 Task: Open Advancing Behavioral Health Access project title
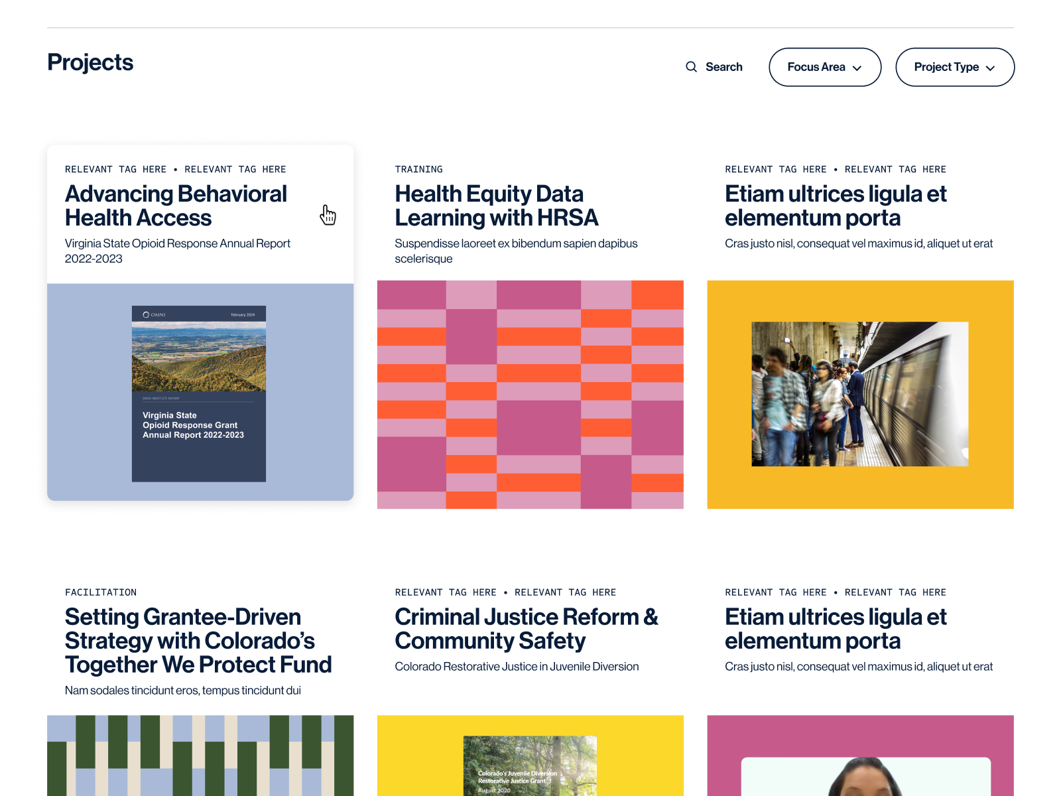coord(176,206)
